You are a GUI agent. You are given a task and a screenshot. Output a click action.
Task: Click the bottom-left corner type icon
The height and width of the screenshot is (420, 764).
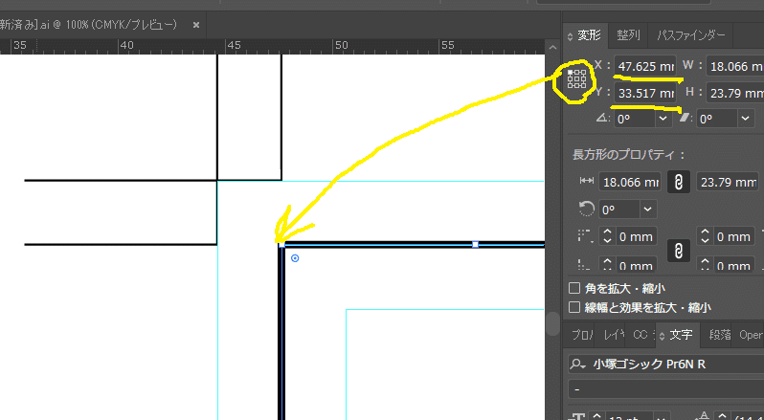(584, 265)
